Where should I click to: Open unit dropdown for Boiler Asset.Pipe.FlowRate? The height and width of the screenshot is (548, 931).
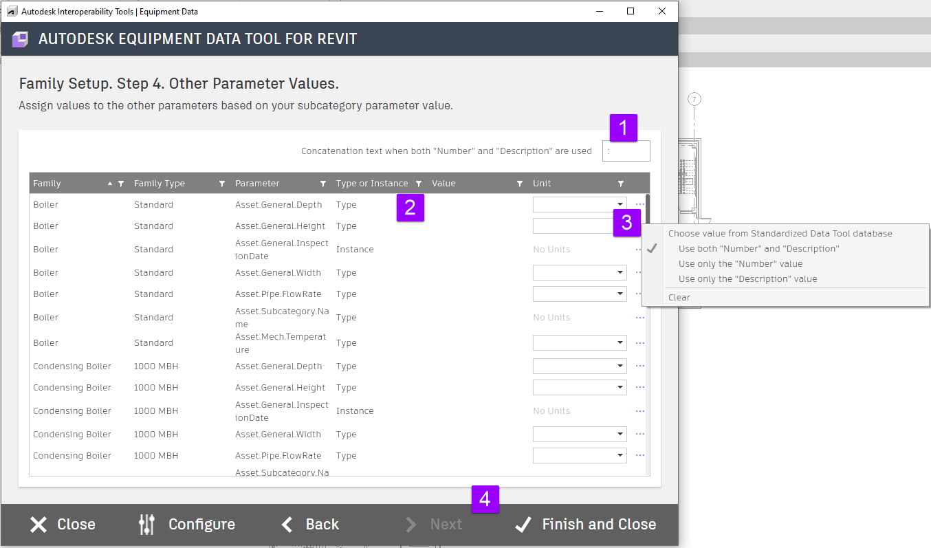pos(620,294)
